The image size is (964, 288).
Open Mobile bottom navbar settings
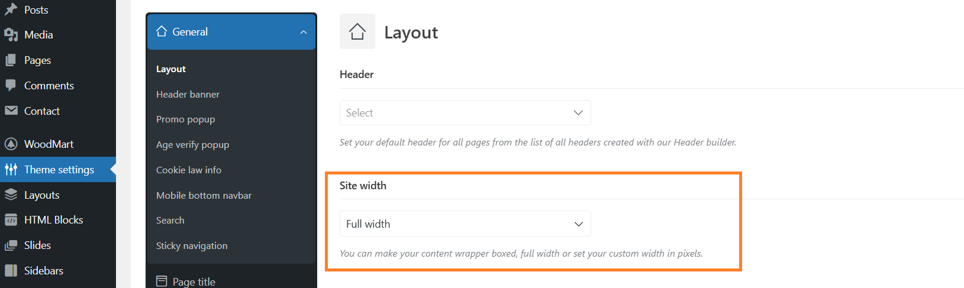tap(204, 196)
